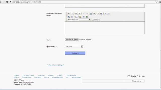Reload the page with the browser refresh icon
The height and width of the screenshot is (90, 161).
coord(7,2)
